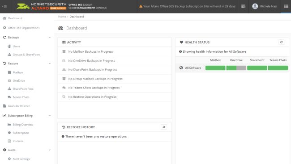291x164 pixels.
Task: Collapse the sidebar with the hamburger icon
Action: [4, 6]
